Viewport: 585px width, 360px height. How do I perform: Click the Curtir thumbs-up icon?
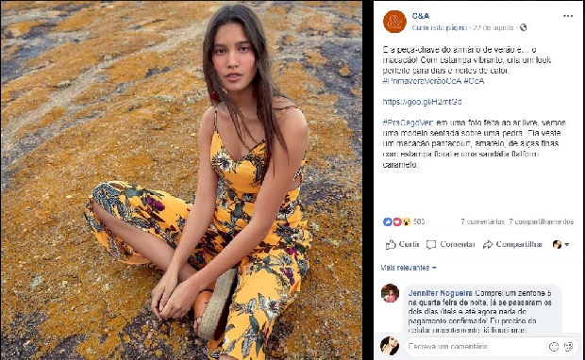391,244
